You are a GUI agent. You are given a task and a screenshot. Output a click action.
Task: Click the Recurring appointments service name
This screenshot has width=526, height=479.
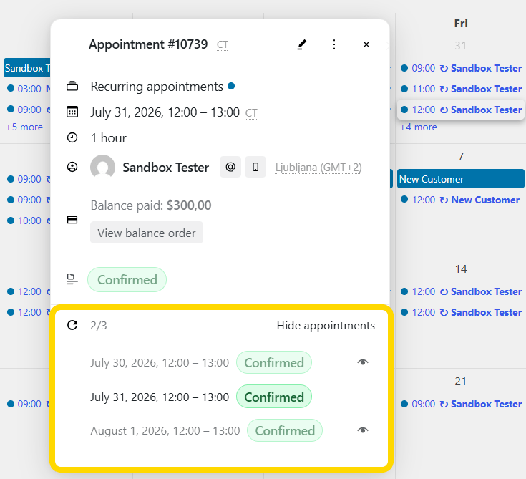click(x=157, y=87)
